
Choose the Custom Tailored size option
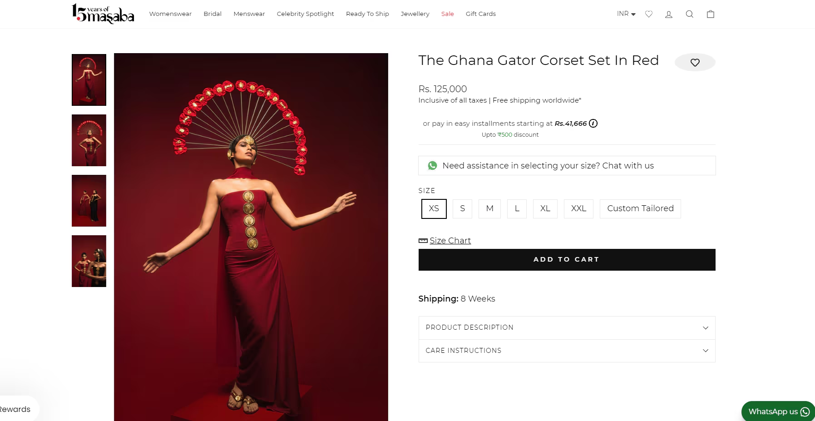pyautogui.click(x=640, y=208)
